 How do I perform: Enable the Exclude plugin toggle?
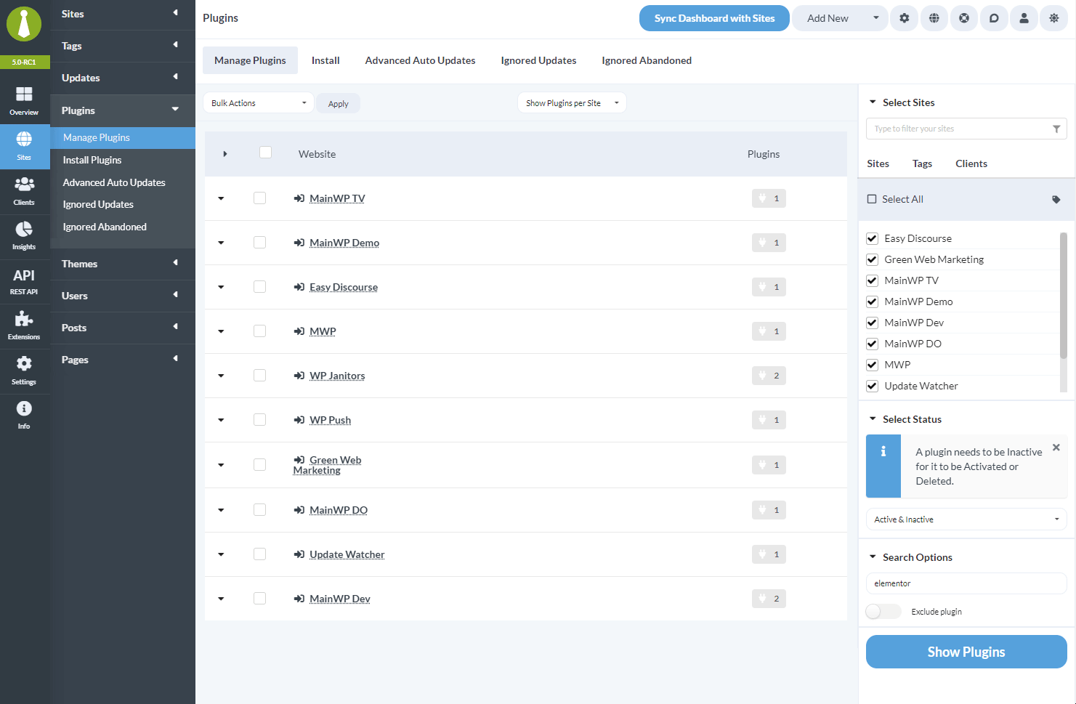pyautogui.click(x=883, y=611)
